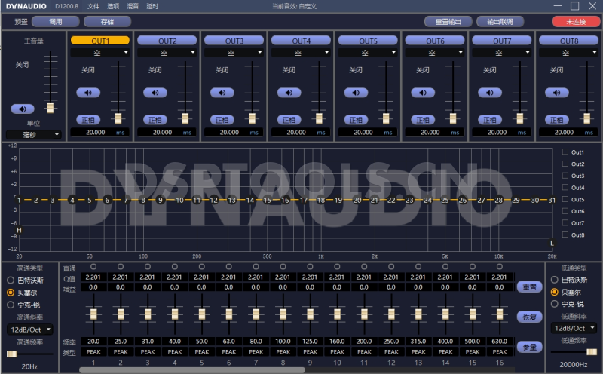603x374 pixels.
Task: Select EQ node 31 on the curve
Action: coord(552,200)
